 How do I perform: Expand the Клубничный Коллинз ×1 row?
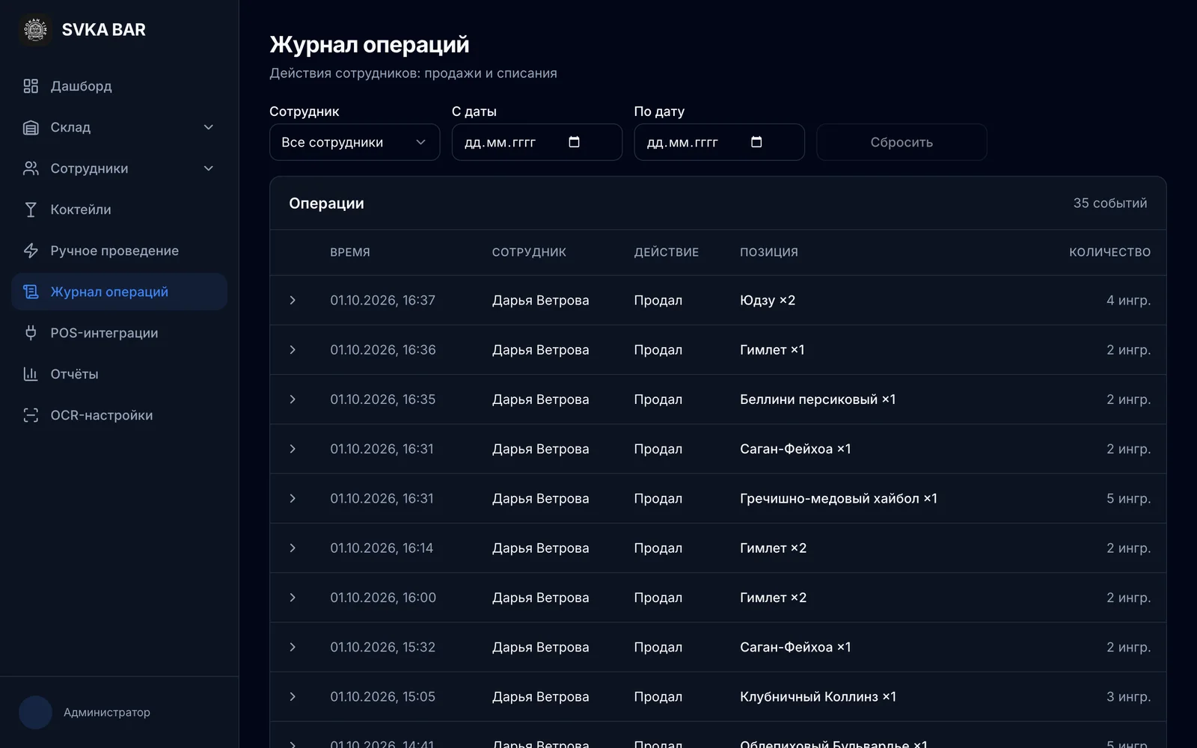(293, 696)
